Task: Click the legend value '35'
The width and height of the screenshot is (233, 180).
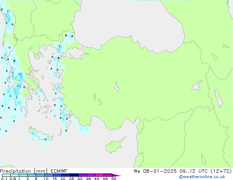Action: point(88,179)
